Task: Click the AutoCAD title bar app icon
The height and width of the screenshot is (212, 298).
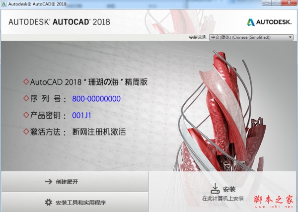Action: 3,4
